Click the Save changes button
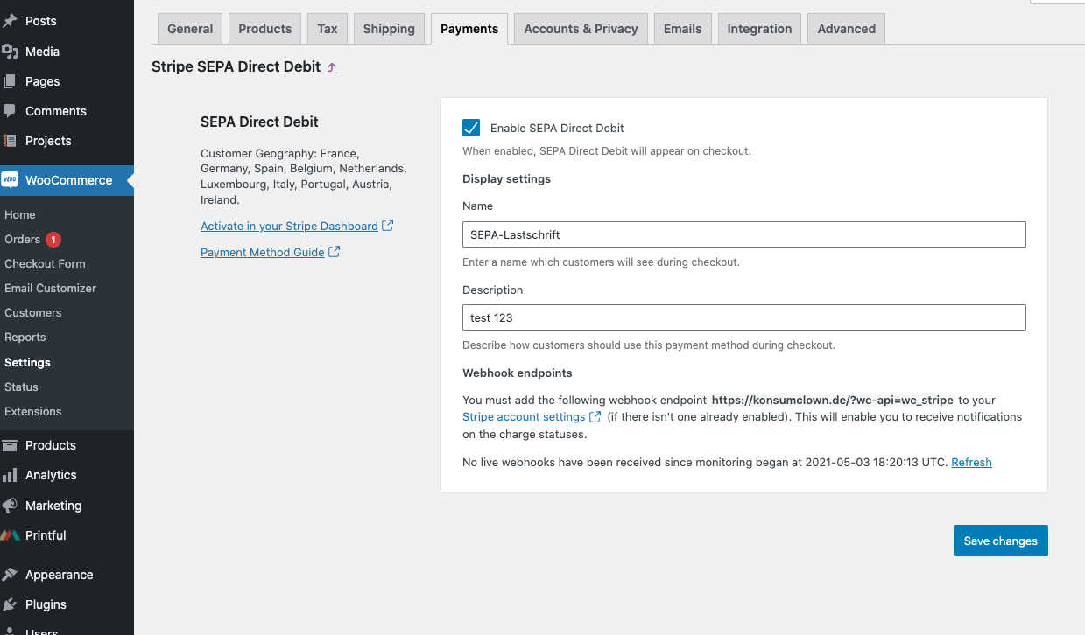This screenshot has width=1085, height=635. tap(1000, 541)
